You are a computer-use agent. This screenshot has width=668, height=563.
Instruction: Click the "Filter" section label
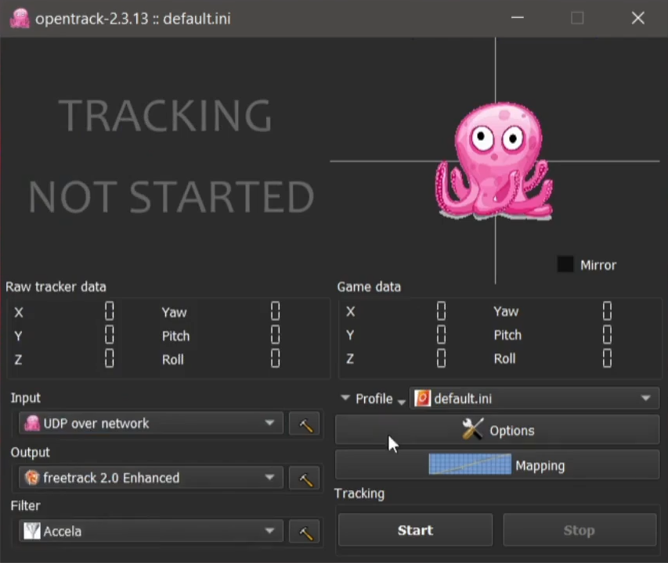click(26, 506)
